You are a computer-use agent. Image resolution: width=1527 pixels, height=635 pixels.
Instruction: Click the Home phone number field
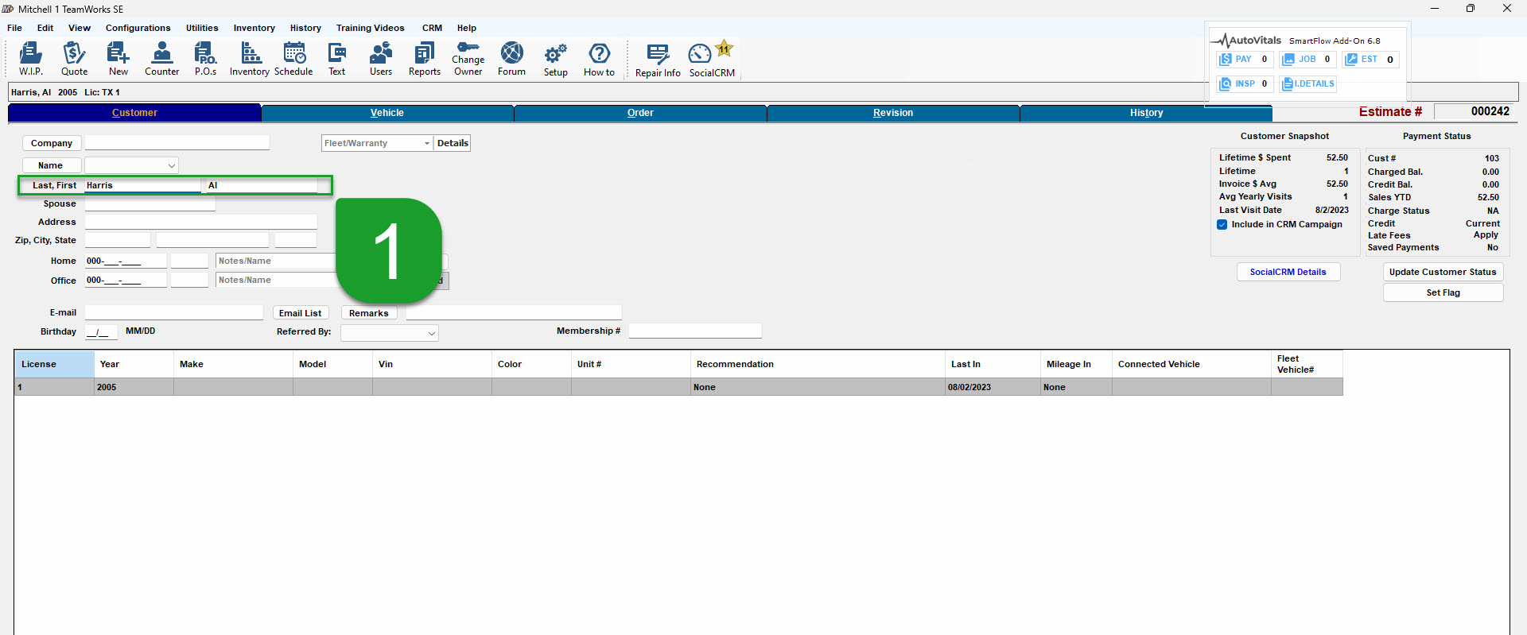click(x=126, y=261)
